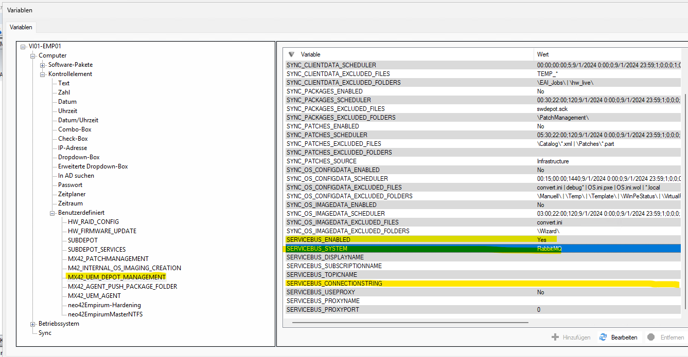
Task: Select the SERVICEBUS_ENABLED row
Action: click(318, 240)
